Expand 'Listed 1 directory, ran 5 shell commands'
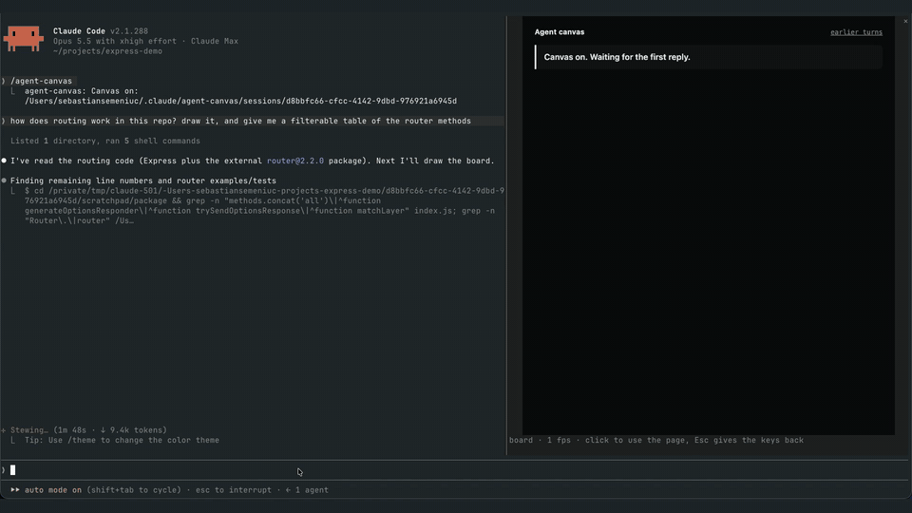The height and width of the screenshot is (513, 912). coord(105,141)
